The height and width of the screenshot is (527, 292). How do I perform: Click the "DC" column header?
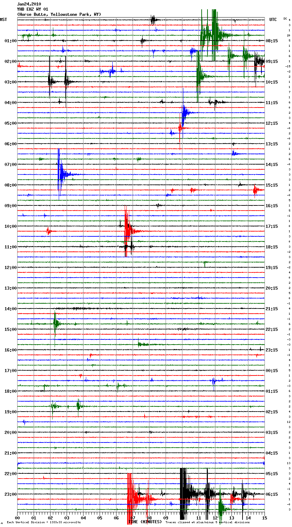[285, 18]
